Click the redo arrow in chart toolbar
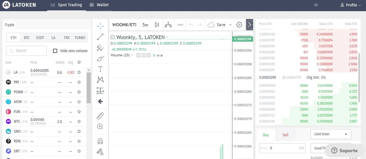The image size is (366, 159). coord(200,25)
